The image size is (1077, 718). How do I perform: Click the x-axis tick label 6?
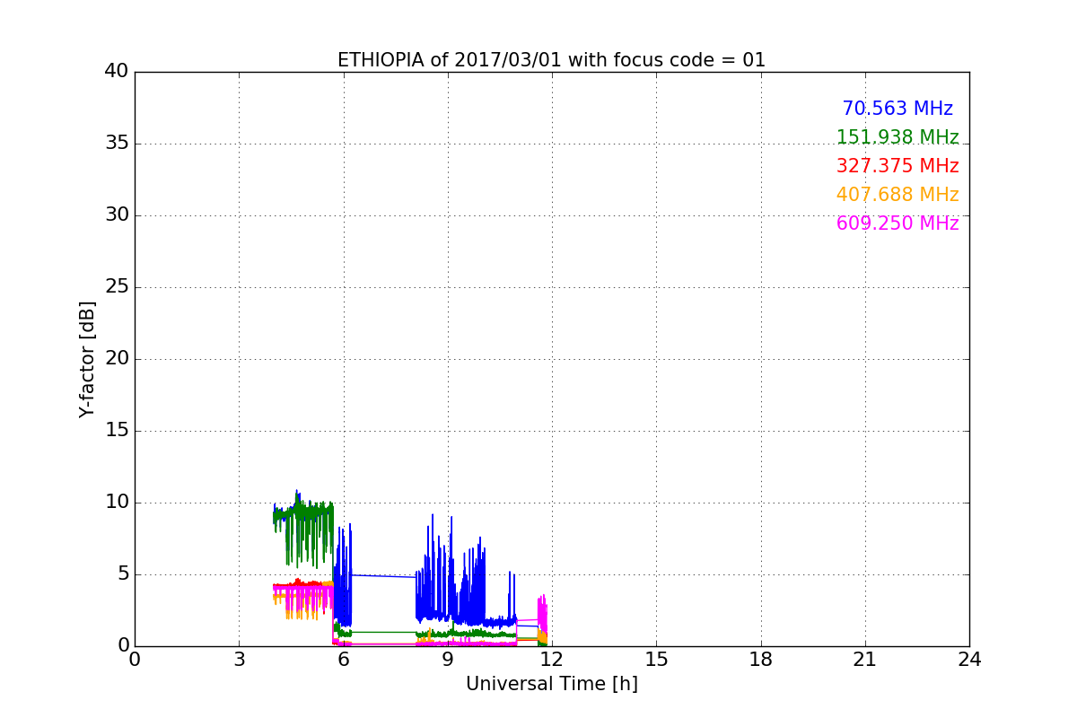point(343,659)
